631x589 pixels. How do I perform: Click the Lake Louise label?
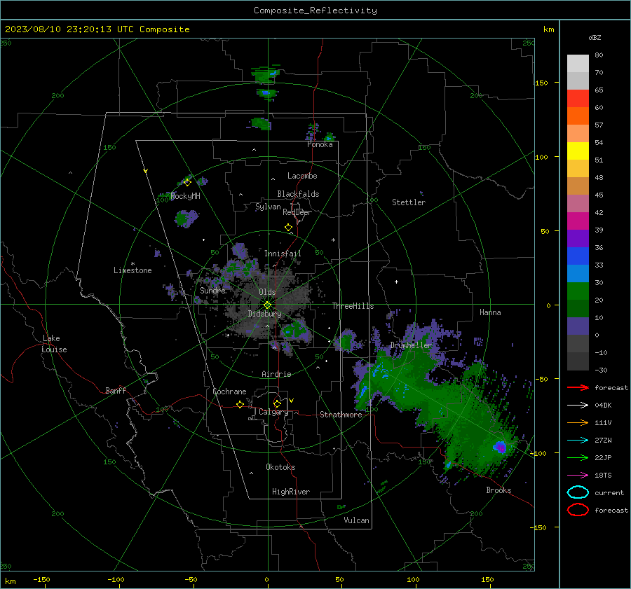click(x=54, y=344)
